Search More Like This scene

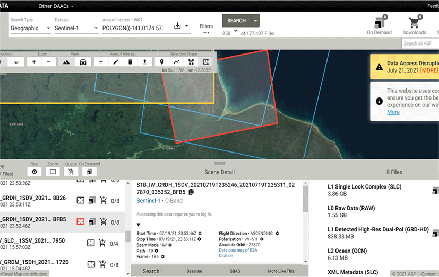(281, 271)
